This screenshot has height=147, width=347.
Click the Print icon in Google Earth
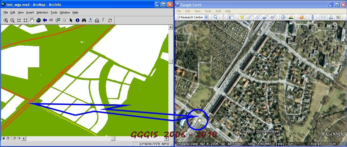[x=331, y=17]
